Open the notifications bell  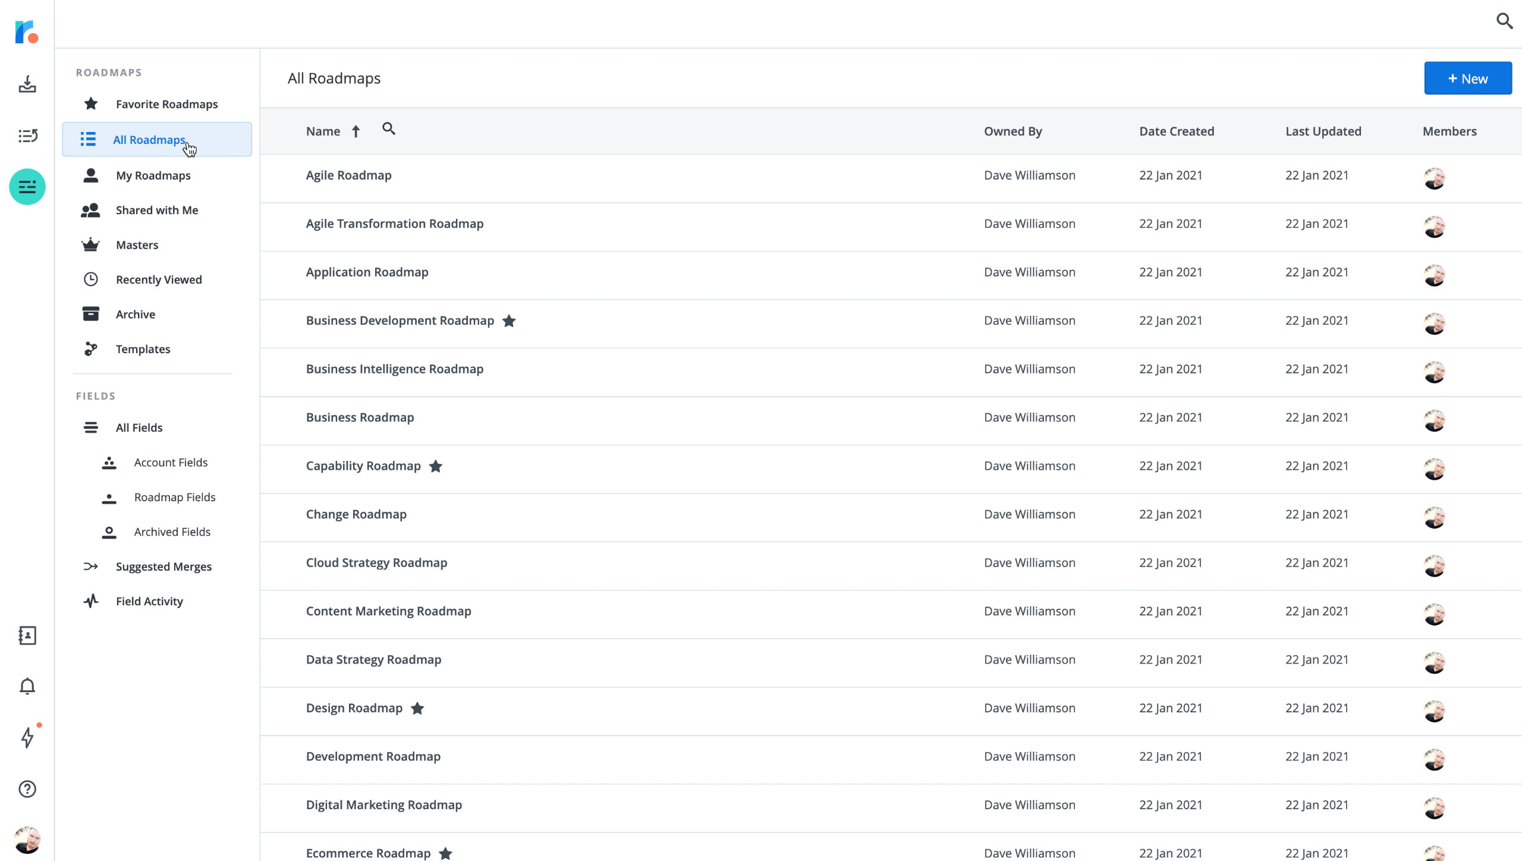click(x=27, y=687)
